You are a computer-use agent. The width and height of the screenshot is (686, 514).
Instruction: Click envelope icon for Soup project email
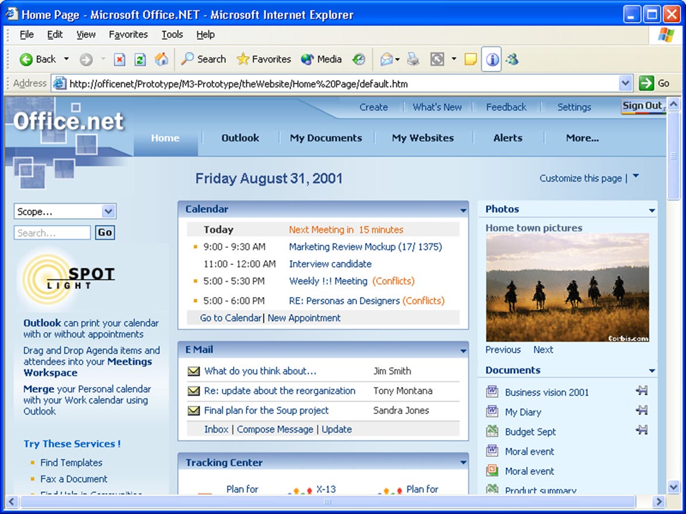coord(193,410)
